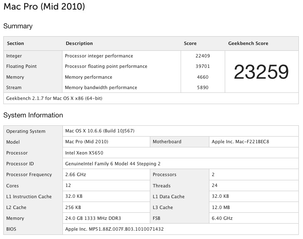Screen dimensions: 303x239
Task: Click the Motherboard value Mac-F221BEC8
Action: (241, 142)
